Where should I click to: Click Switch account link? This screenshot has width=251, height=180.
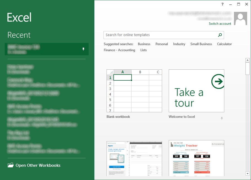(x=220, y=24)
